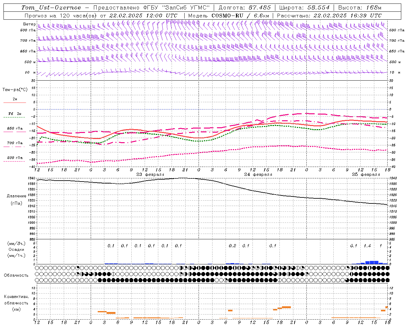Click the red solid 2м legend line
Screen dimensions: 406x325
pyautogui.click(x=15, y=103)
